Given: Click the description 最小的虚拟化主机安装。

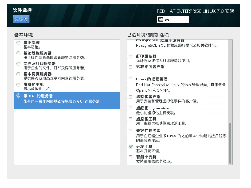Looking at the screenshot, I should pyautogui.click(x=156, y=113).
